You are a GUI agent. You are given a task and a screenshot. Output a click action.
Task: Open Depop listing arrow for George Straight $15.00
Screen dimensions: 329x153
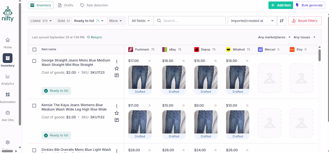(x=215, y=61)
